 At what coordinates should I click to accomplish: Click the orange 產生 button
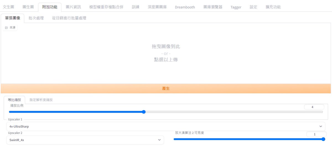pos(166,88)
